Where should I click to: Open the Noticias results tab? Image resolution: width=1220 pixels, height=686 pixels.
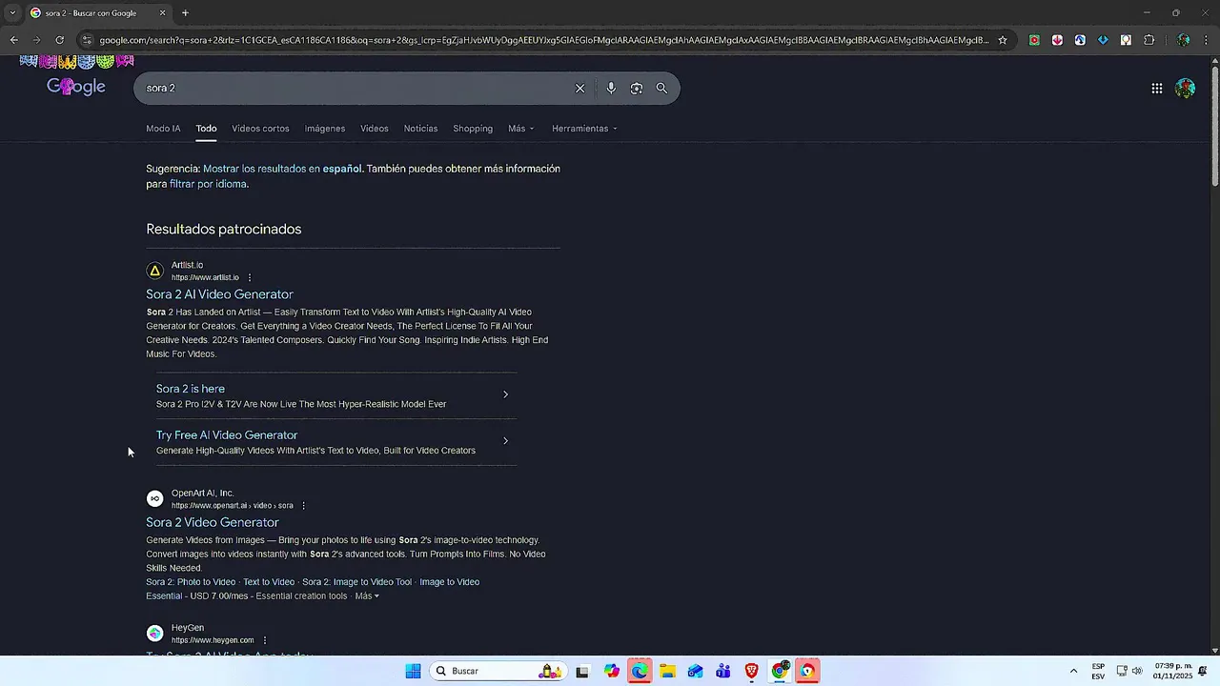click(420, 129)
